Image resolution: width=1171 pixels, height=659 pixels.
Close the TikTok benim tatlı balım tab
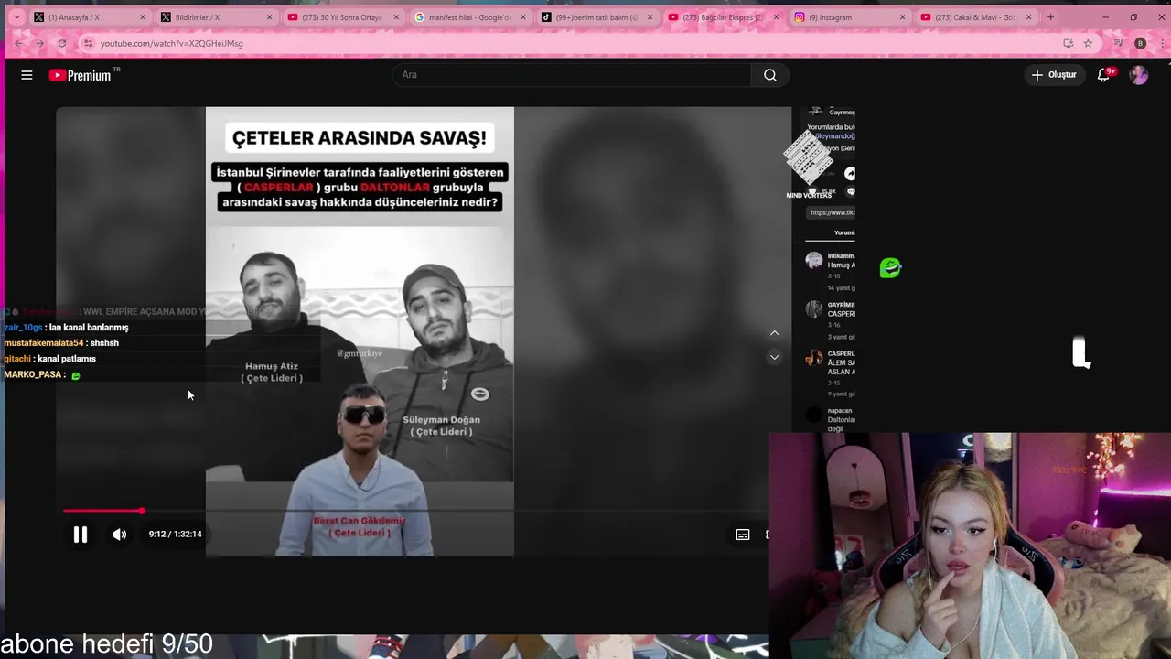point(650,17)
